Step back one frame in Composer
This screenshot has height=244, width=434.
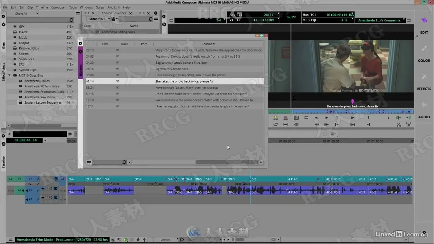(x=316, y=118)
